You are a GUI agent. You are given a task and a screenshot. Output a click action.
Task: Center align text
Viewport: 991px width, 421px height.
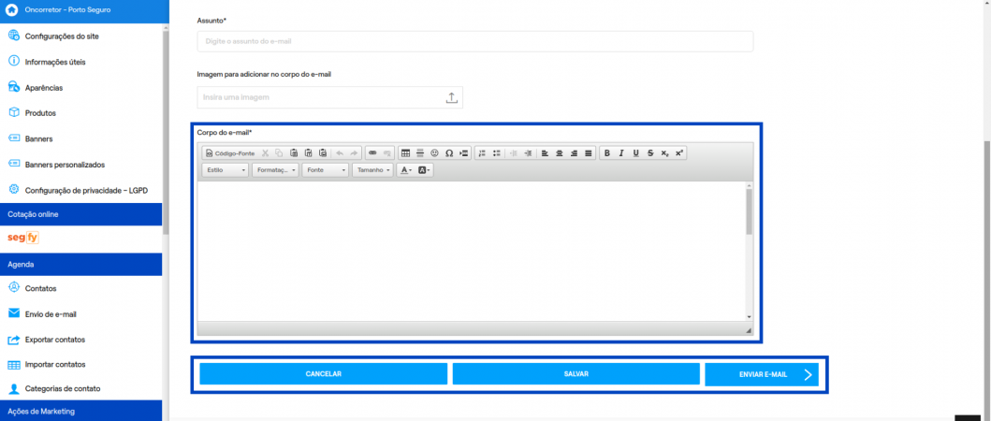click(x=560, y=153)
